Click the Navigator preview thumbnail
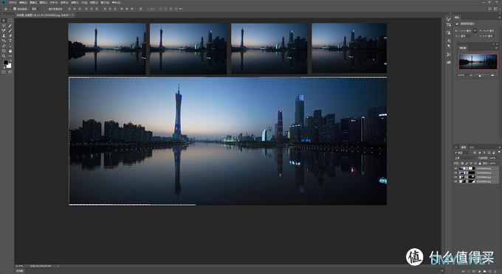Viewport: 502px width, 274px height. click(x=478, y=62)
